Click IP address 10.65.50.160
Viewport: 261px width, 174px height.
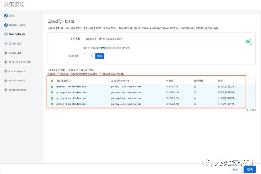tap(172, 92)
